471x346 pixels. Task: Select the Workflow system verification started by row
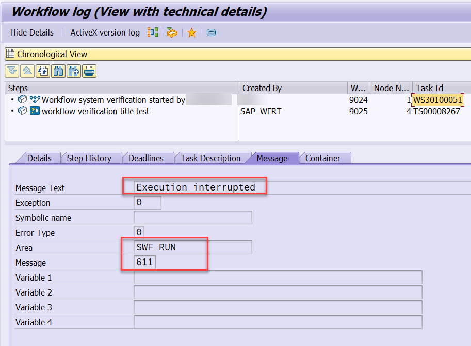pos(113,100)
